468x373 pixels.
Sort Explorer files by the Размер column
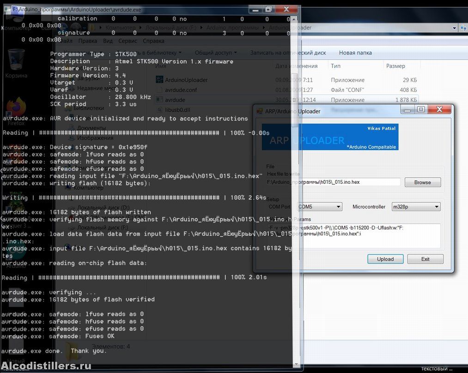coord(395,66)
